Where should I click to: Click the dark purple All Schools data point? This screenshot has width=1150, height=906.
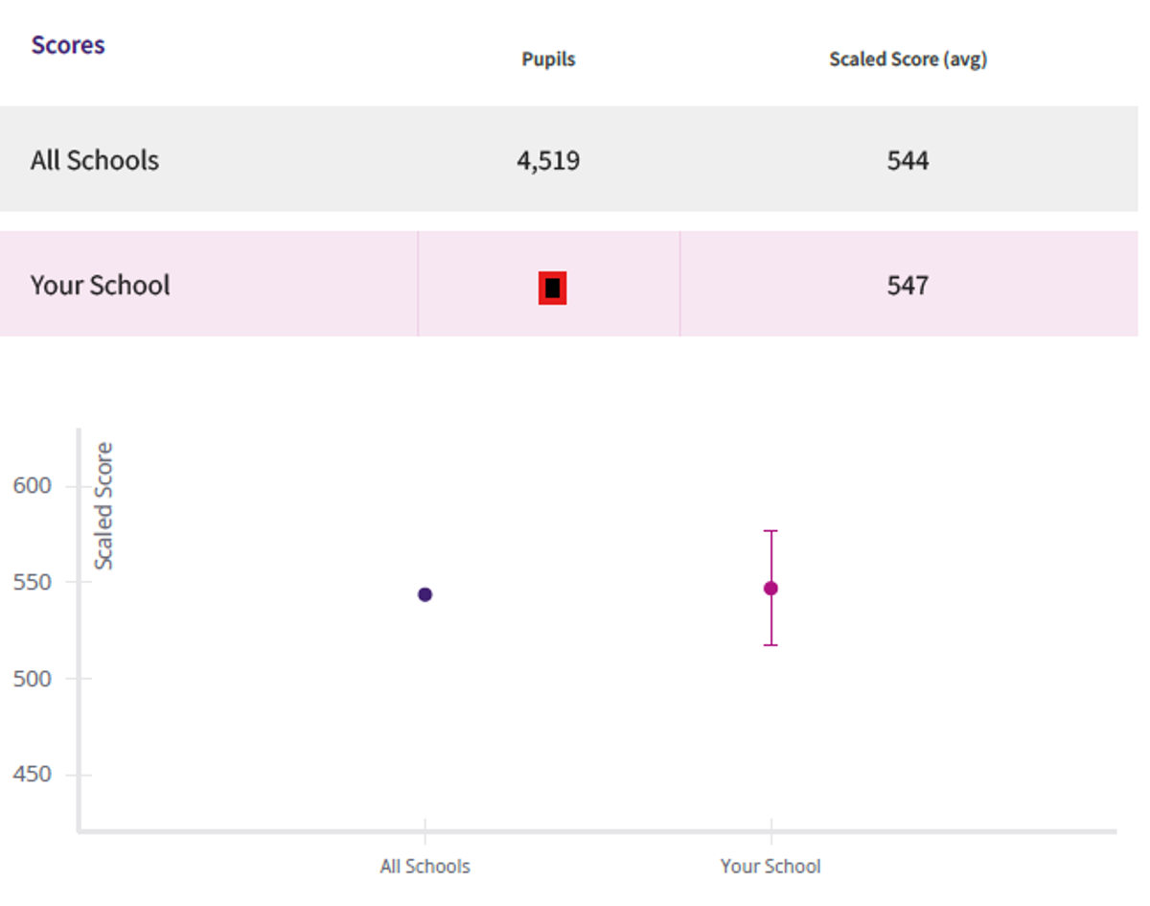[x=425, y=594]
